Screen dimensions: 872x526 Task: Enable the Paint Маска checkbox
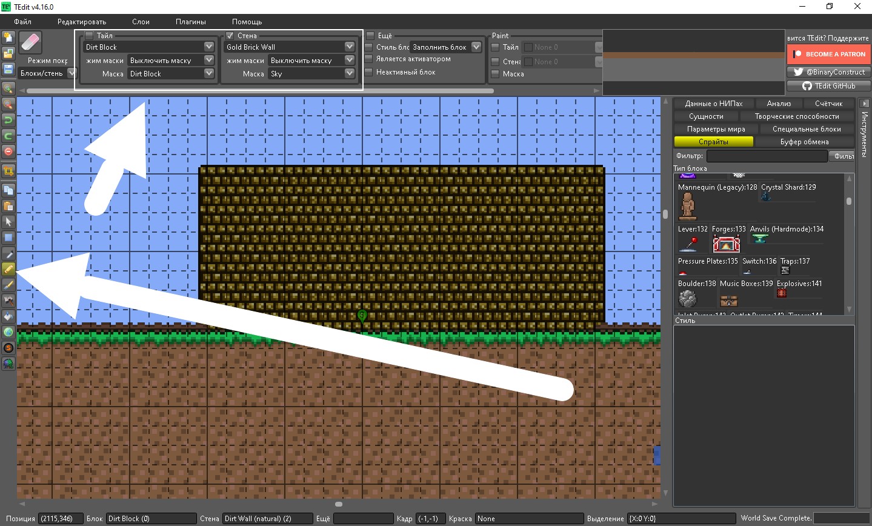point(495,74)
